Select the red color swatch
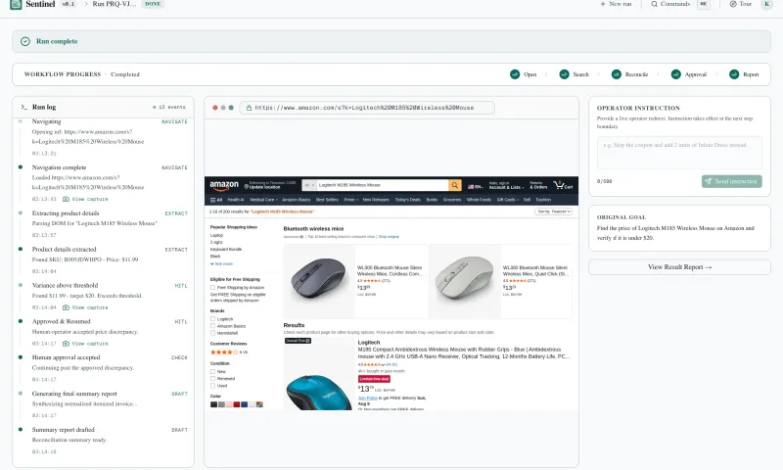 (237, 404)
